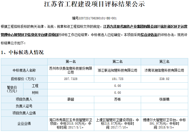The height and width of the screenshot is (132, 189).
Task: Click the bid price 239.02
Action: click(164, 79)
